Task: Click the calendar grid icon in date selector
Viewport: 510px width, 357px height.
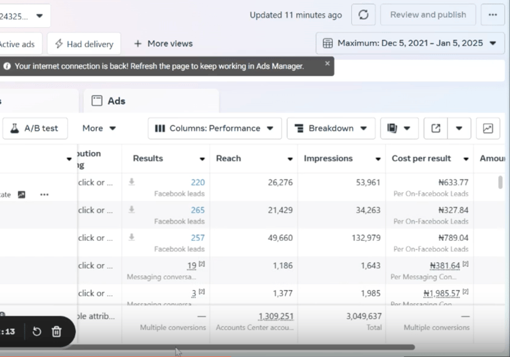Action: click(327, 43)
